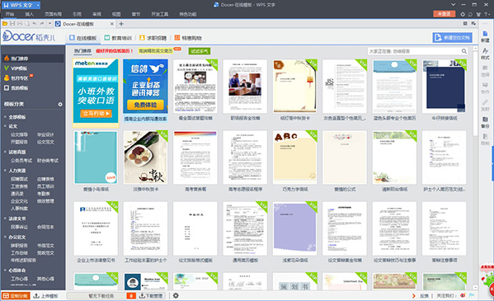Switch to the 在线模板 section tab
This screenshot has height=301, width=494.
[82, 38]
